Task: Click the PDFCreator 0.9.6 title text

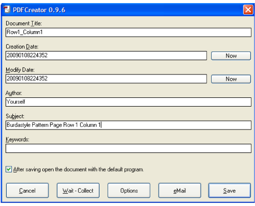Action: click(x=39, y=10)
